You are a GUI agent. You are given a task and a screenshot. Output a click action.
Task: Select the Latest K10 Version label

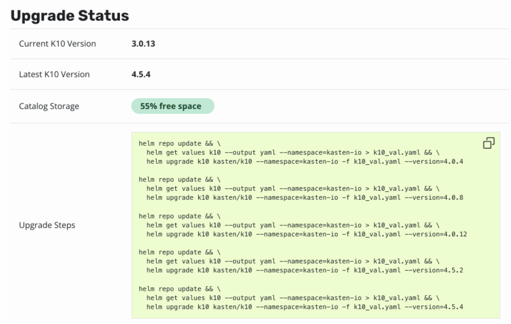[54, 74]
